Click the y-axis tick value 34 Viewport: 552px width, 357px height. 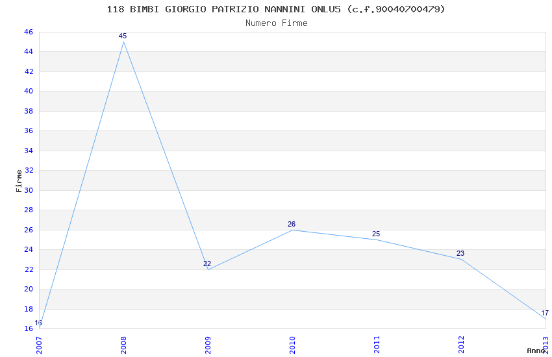pyautogui.click(x=29, y=151)
